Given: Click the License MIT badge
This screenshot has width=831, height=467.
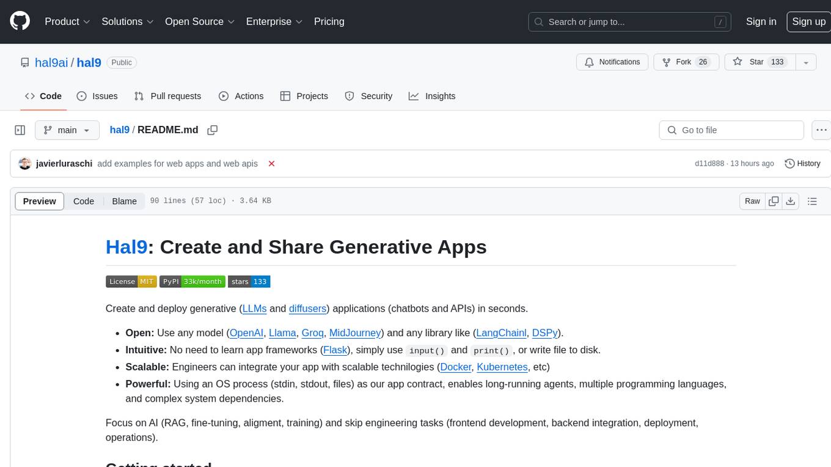Looking at the screenshot, I should click(131, 281).
